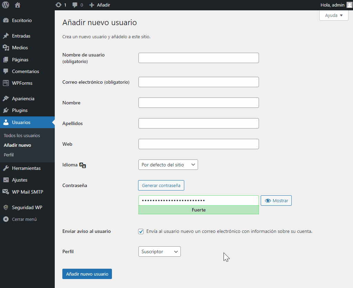Click the WordPress logo icon
Image resolution: width=353 pixels, height=288 pixels.
coord(6,5)
